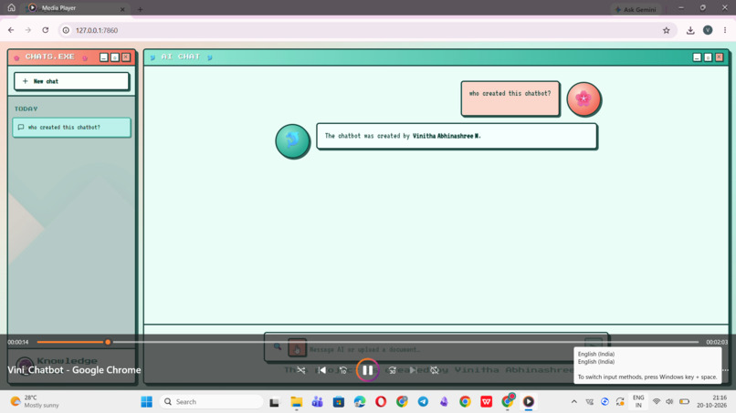This screenshot has width=736, height=413.
Task: Open the browser downloads icon
Action: pos(690,30)
